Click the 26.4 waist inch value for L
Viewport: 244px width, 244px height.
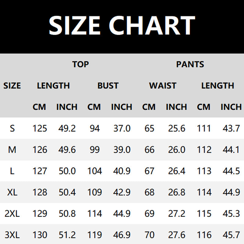(177, 171)
